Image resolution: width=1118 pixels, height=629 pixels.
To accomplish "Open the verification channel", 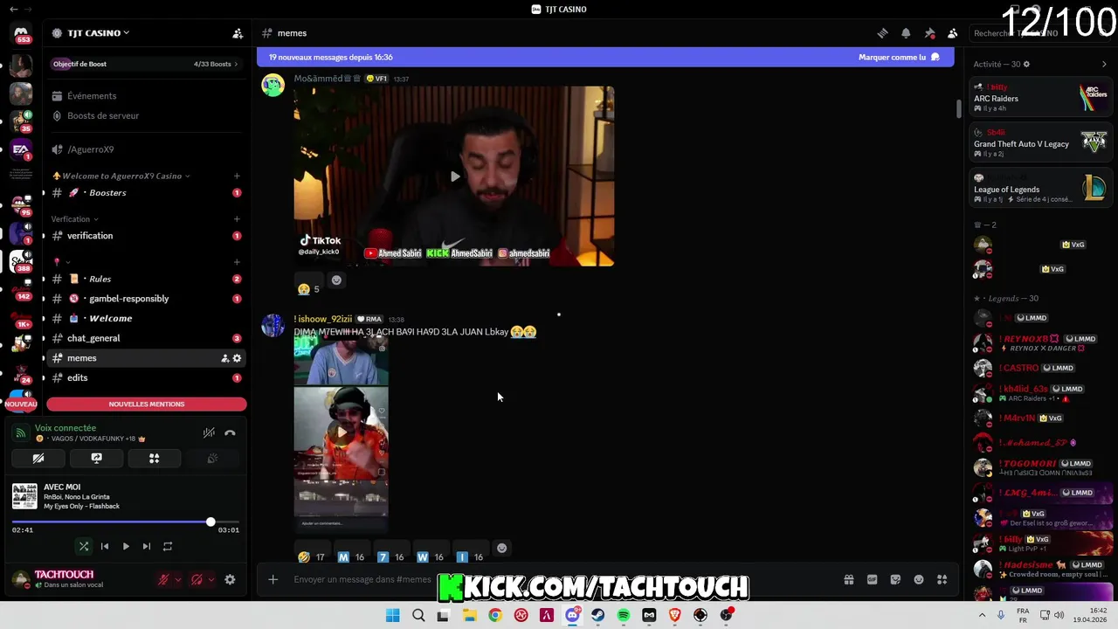I will [x=147, y=236].
